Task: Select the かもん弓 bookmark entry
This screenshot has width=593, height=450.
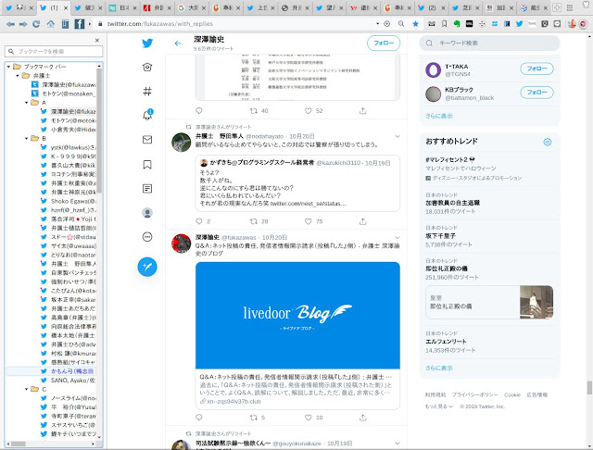Action: pos(68,371)
